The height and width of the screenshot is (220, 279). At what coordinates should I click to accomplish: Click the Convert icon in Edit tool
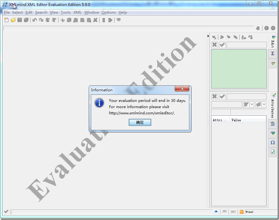tap(244, 37)
